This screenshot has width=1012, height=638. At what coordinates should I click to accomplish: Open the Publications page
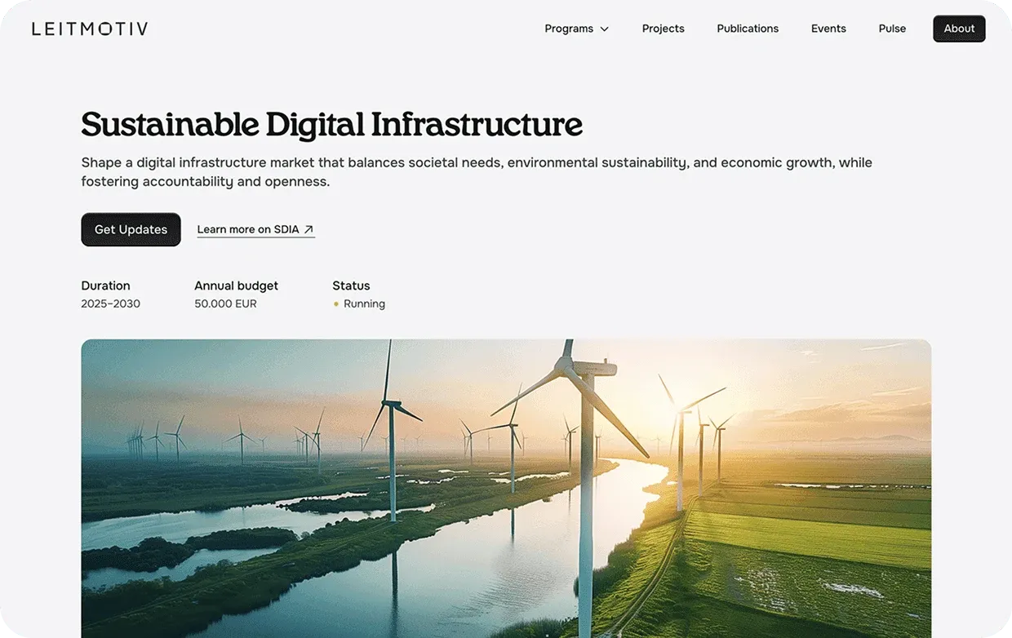(x=748, y=29)
